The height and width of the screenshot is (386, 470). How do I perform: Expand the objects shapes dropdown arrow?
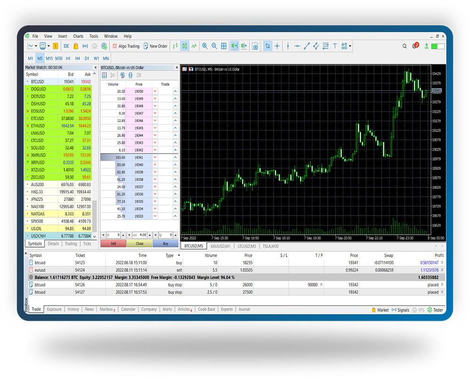coord(350,46)
